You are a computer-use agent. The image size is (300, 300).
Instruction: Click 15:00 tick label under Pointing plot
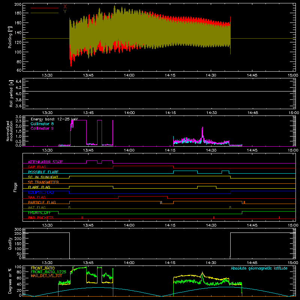point(293,75)
